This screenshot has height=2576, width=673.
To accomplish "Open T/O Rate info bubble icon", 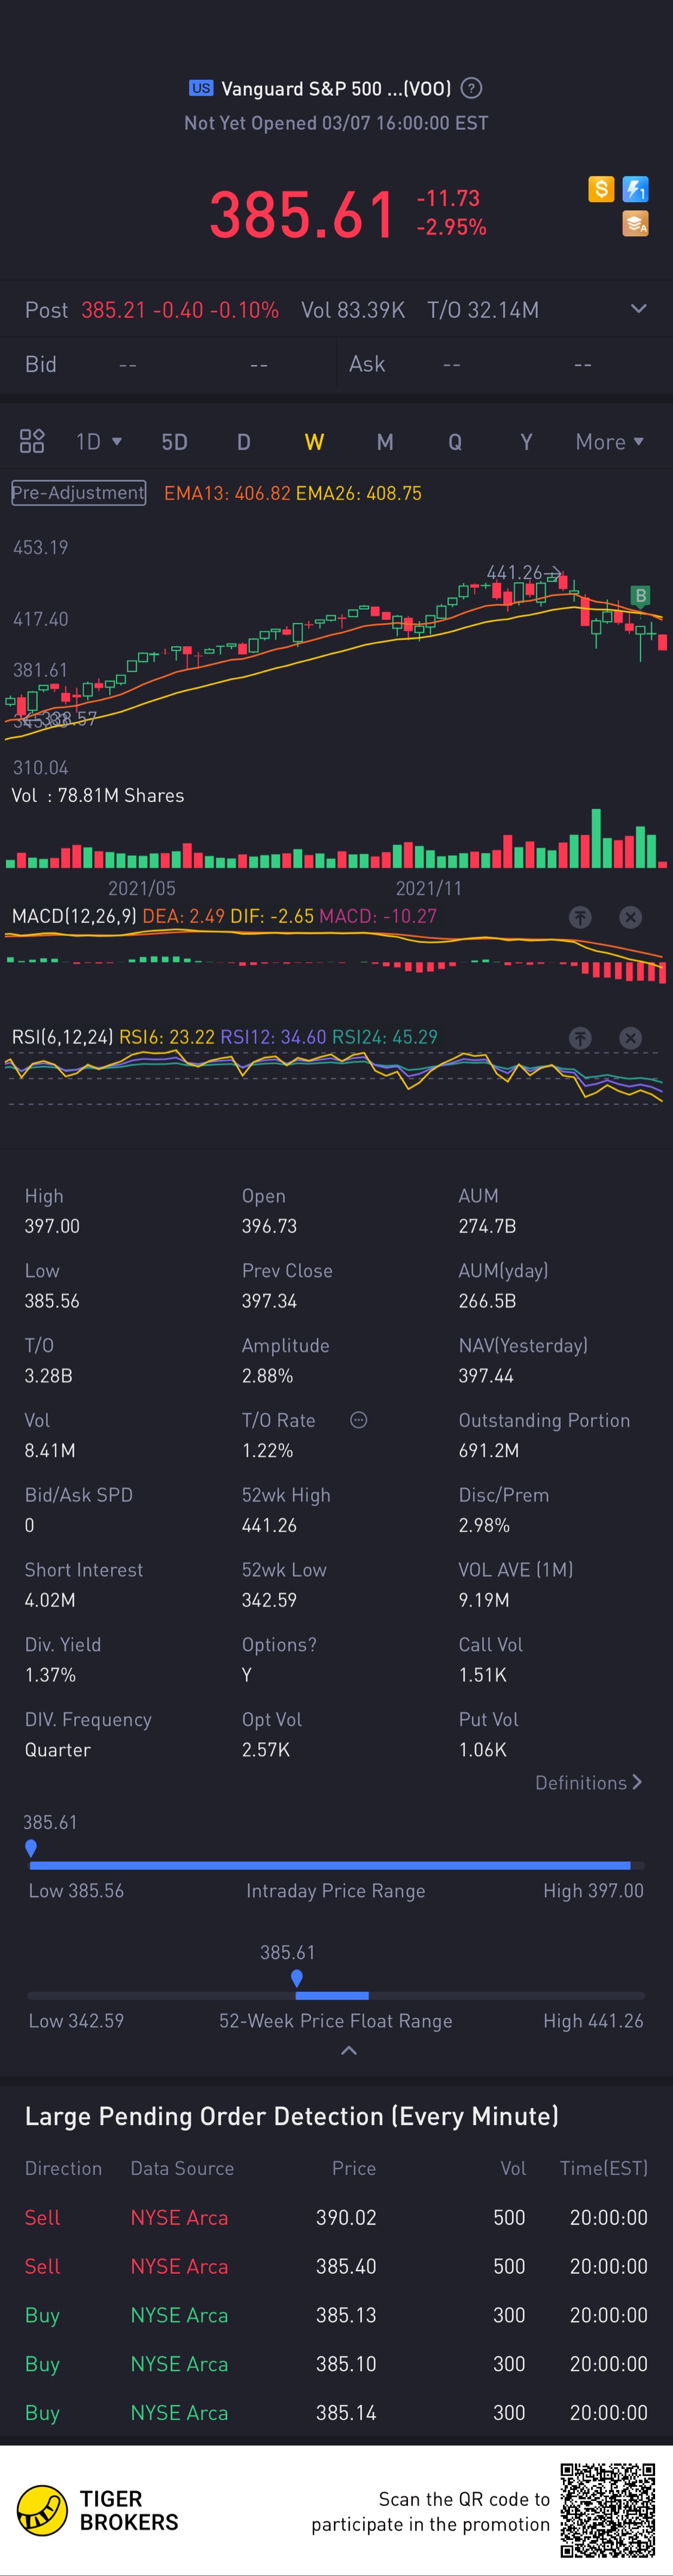I will point(359,1420).
